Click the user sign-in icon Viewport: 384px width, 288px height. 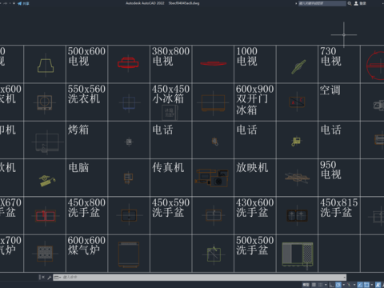point(356,3)
